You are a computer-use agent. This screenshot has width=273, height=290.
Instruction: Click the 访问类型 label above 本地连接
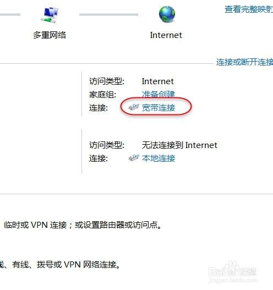point(107,145)
